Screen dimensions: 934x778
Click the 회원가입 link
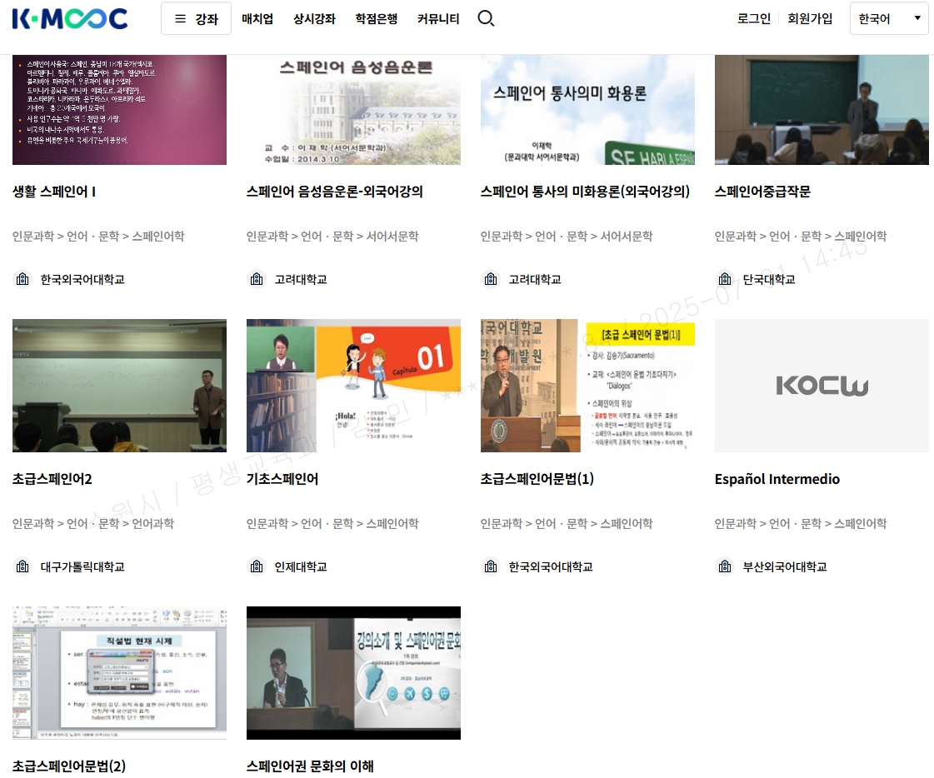pos(810,18)
